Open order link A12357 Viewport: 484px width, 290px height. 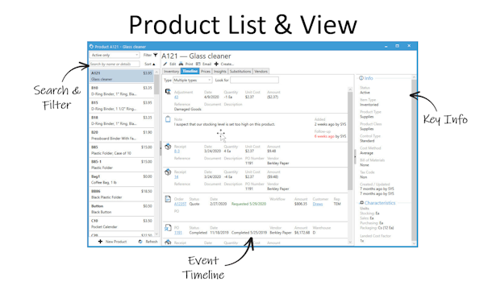point(180,204)
